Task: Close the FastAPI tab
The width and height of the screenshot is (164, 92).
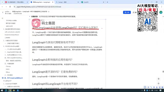Action: [104, 2]
